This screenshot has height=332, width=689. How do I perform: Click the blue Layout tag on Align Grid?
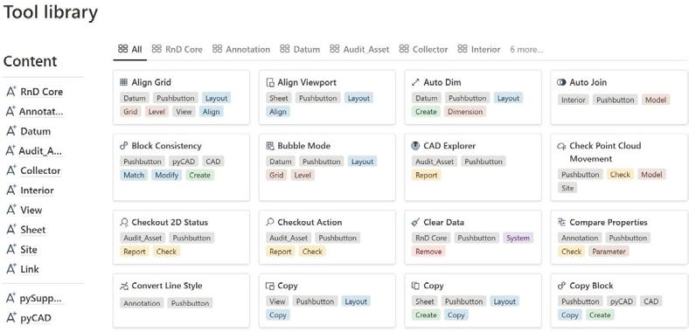click(216, 98)
